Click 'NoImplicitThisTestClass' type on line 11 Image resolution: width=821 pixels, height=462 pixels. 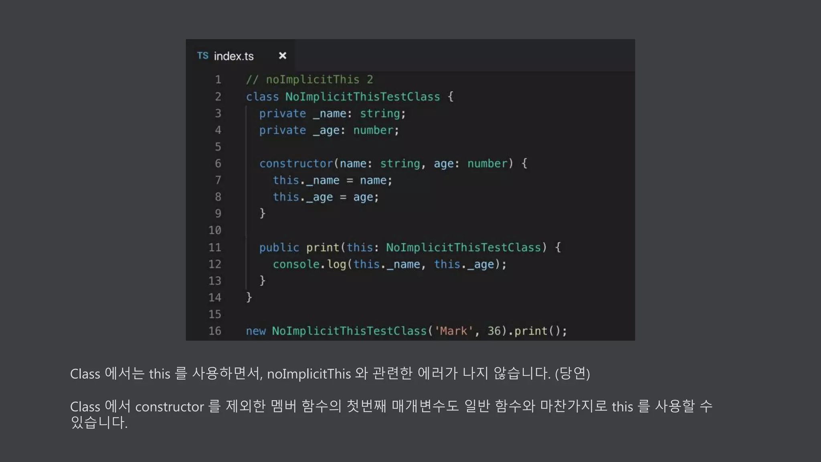coord(463,247)
